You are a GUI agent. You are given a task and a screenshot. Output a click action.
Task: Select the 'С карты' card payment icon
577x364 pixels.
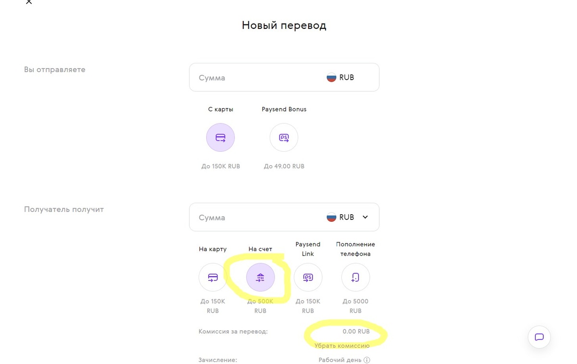(220, 138)
